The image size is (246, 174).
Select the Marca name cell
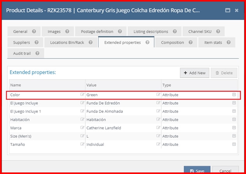click(x=47, y=128)
